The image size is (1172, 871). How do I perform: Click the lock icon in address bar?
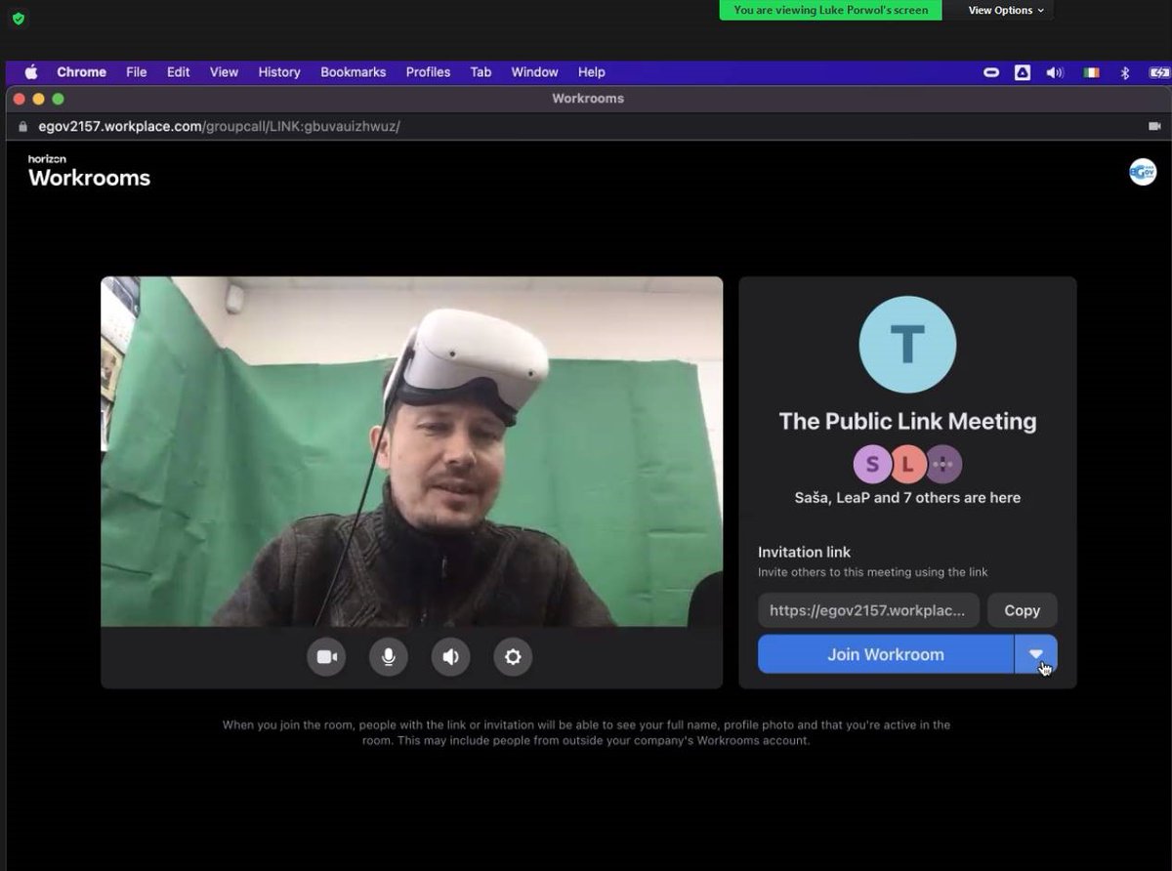(23, 127)
